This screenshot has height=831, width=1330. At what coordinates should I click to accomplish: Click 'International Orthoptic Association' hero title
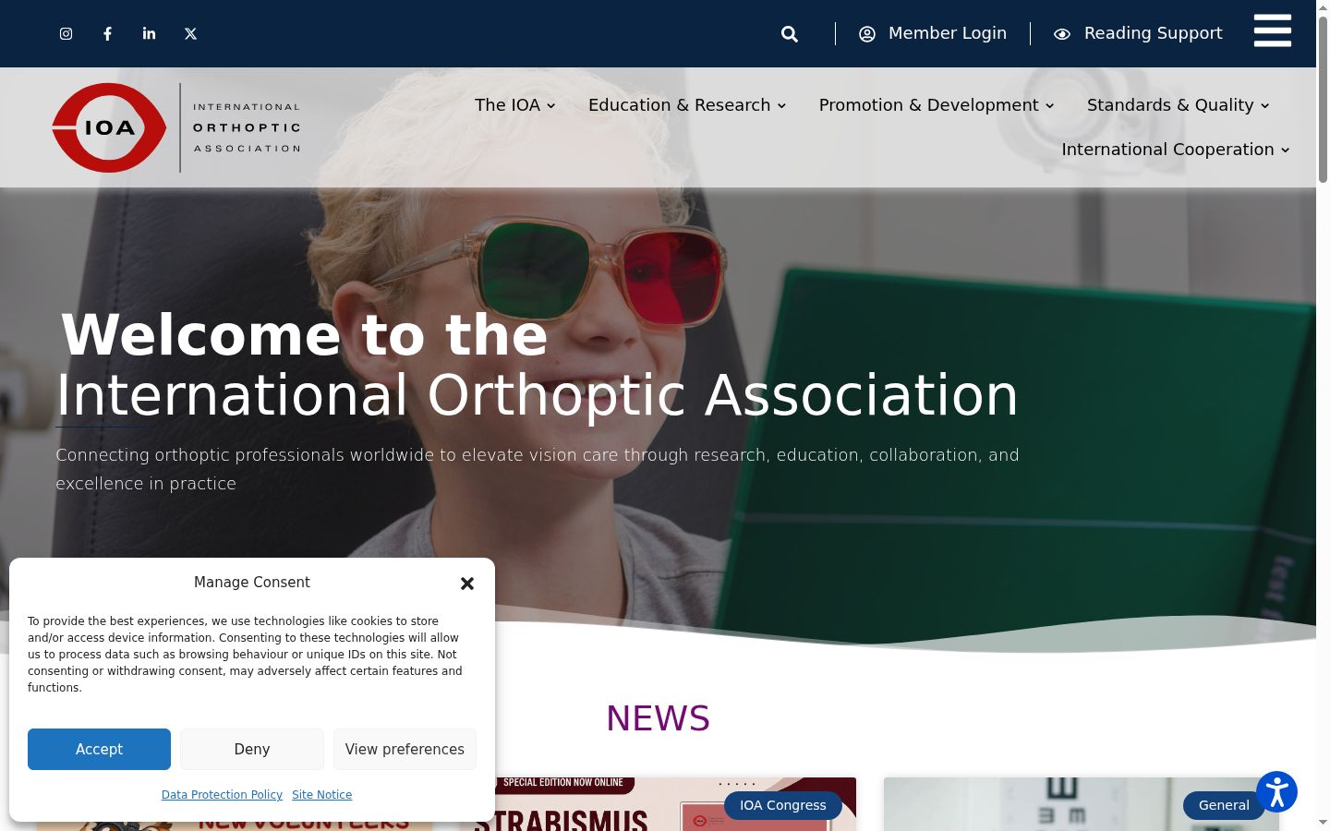point(538,395)
